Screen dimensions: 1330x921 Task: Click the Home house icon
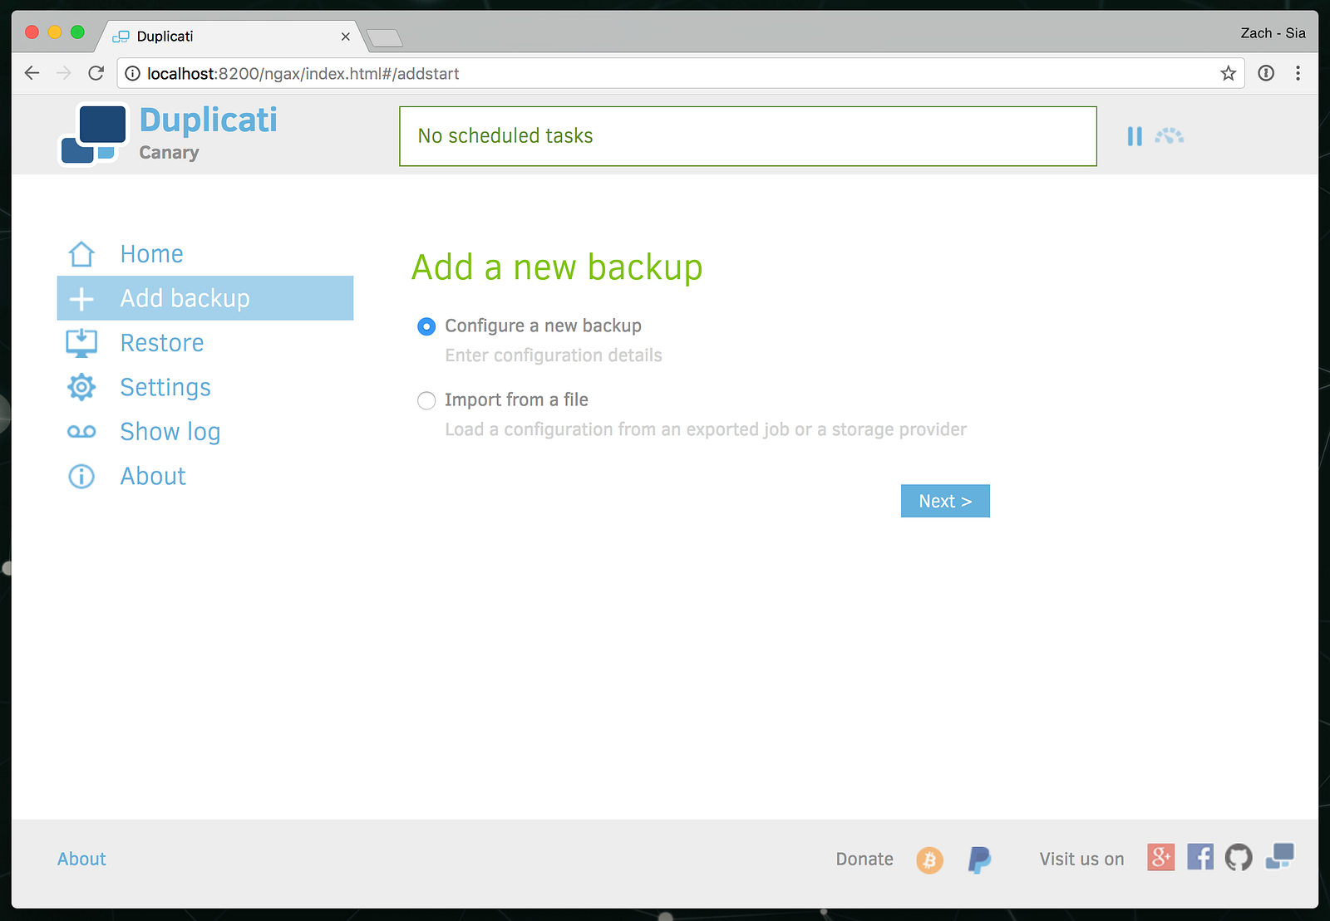81,254
